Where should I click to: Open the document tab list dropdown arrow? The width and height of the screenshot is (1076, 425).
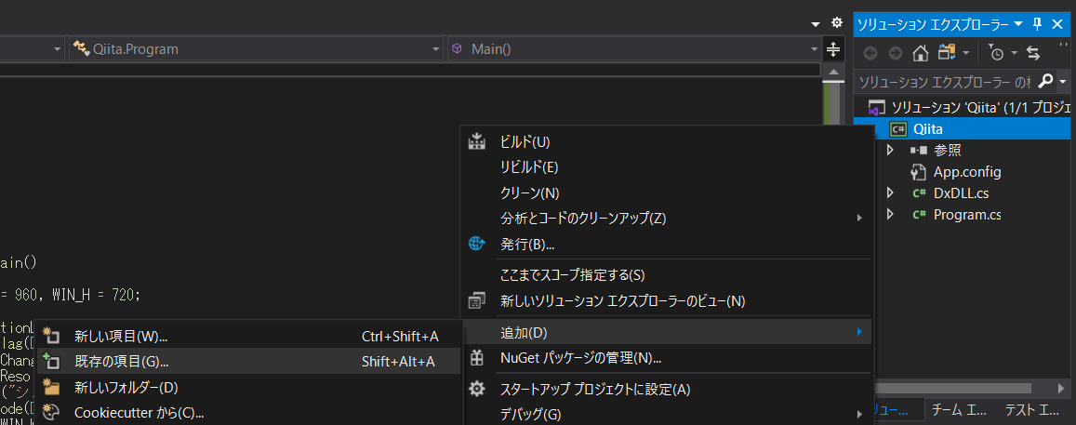(x=816, y=24)
